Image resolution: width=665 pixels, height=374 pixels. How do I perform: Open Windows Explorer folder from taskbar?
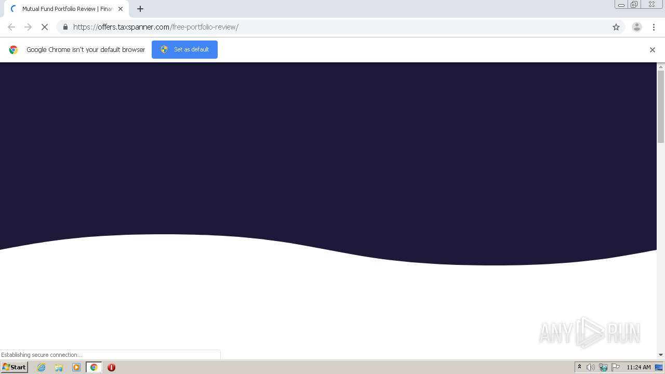pos(59,367)
